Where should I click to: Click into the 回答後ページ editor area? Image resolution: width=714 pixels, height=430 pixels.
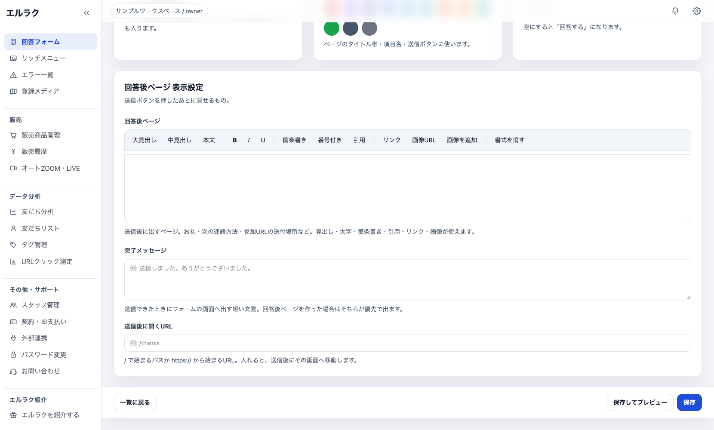pyautogui.click(x=408, y=189)
